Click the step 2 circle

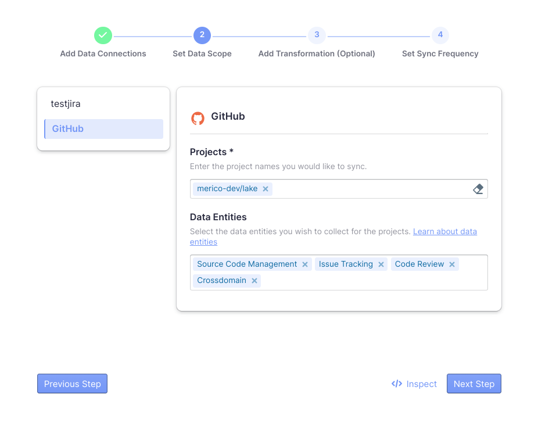click(202, 35)
